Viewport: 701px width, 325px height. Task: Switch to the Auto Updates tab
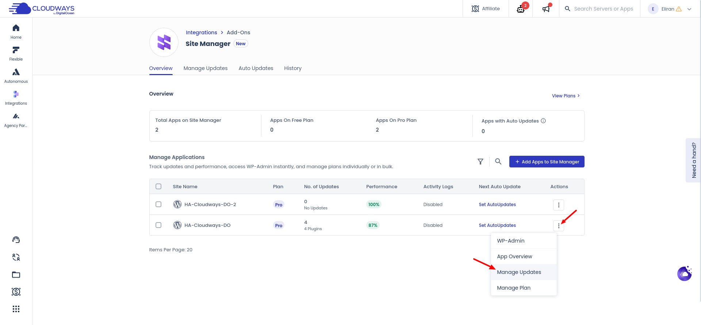256,68
